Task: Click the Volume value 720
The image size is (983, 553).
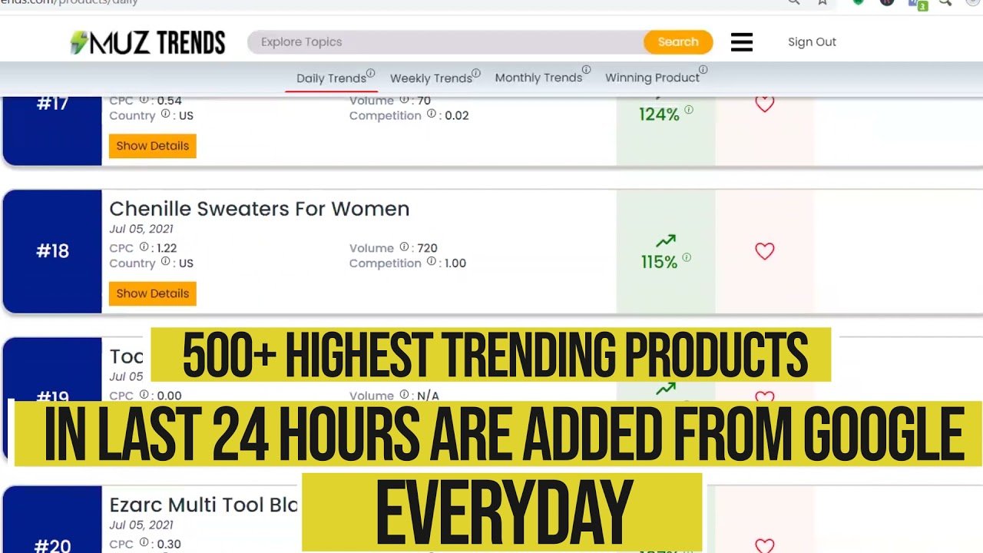Action: (x=427, y=248)
